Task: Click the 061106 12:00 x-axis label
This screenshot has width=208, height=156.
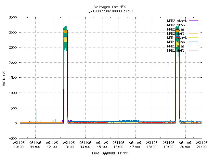Action: click(x=52, y=145)
